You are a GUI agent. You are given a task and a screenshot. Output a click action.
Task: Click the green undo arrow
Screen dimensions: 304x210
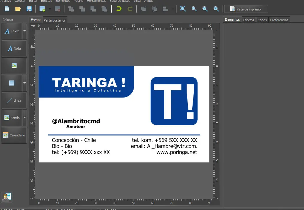click(x=119, y=9)
